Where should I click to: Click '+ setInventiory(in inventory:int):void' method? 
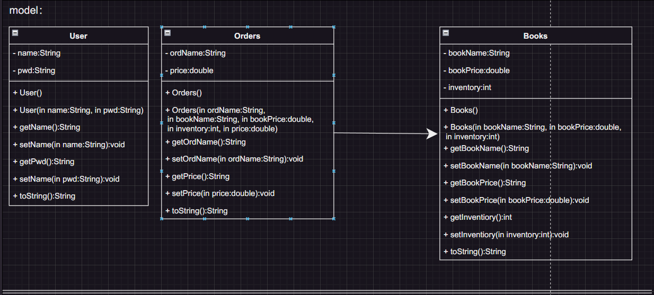(506, 235)
